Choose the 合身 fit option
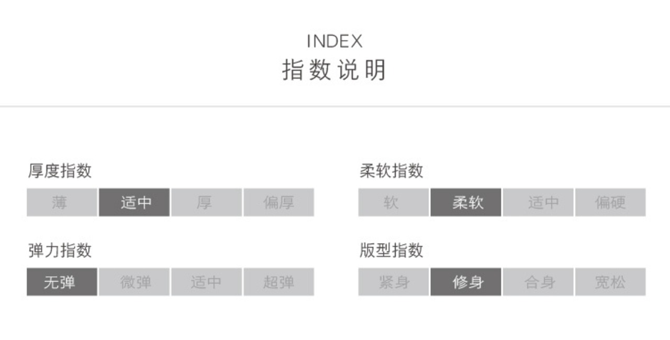The height and width of the screenshot is (340, 670). 538,282
